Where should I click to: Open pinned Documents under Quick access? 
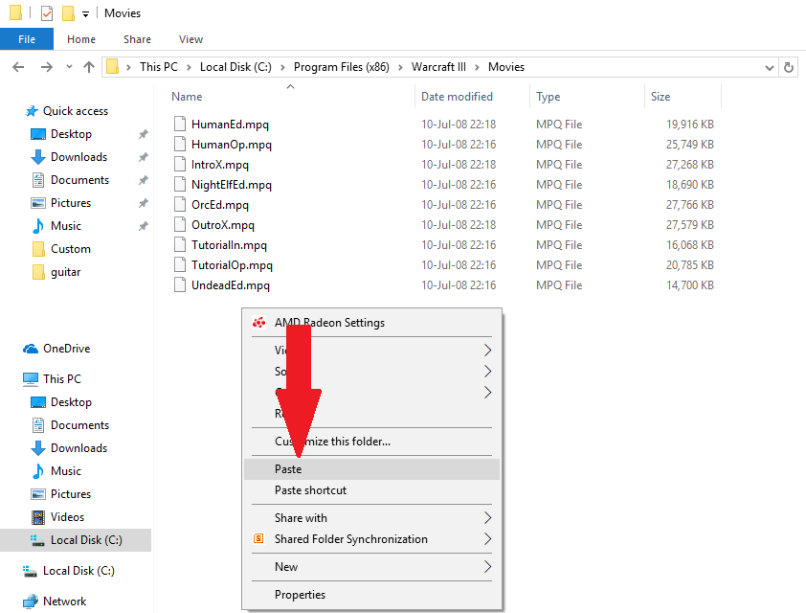click(x=79, y=180)
